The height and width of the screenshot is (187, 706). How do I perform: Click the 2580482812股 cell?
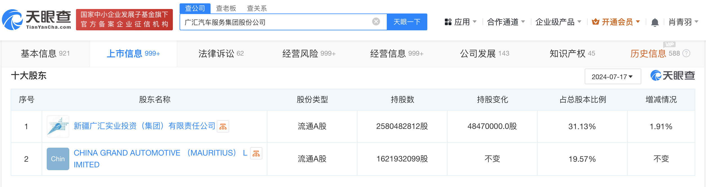[x=402, y=126]
